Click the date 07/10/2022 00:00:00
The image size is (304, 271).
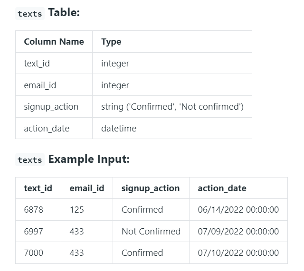pyautogui.click(x=238, y=253)
